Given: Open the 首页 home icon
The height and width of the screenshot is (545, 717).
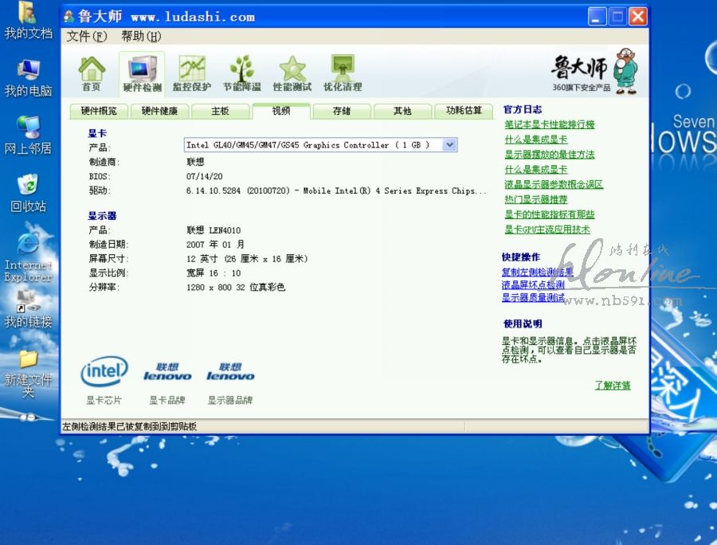Looking at the screenshot, I should click(92, 74).
